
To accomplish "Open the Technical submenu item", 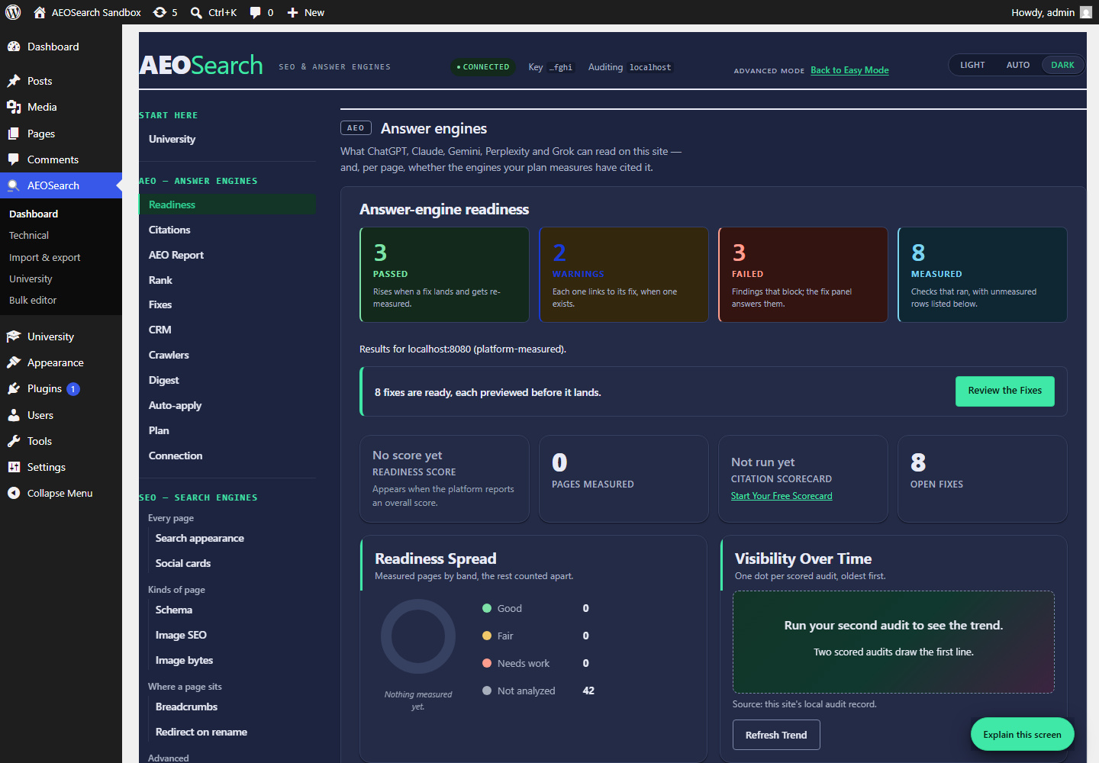I will 29,236.
